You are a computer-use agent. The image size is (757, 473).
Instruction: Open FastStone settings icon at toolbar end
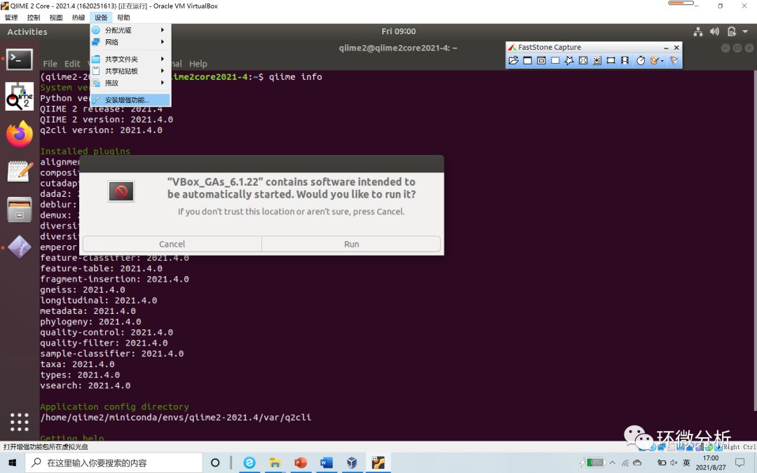click(674, 60)
